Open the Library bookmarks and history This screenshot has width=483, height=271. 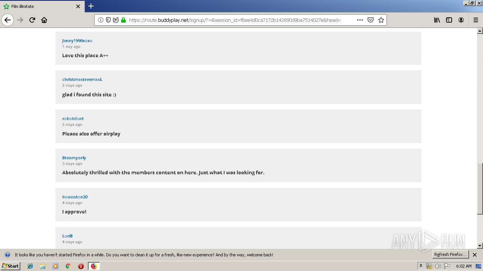(x=437, y=20)
